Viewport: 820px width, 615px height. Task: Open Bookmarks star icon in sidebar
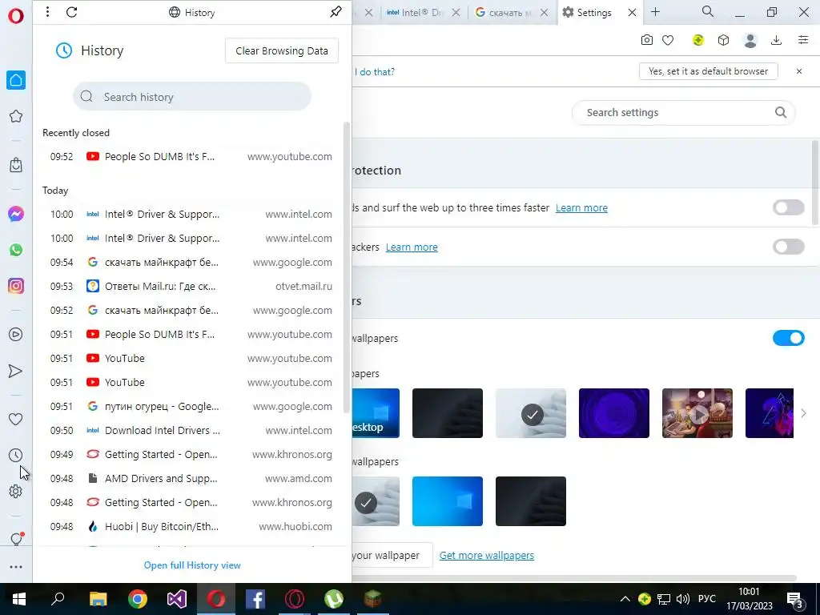coord(16,116)
